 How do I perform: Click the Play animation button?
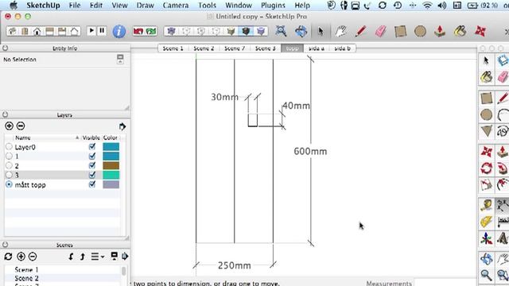91,31
